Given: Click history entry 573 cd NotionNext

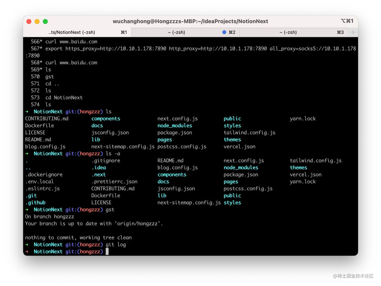Looking at the screenshot, I should coord(57,97).
